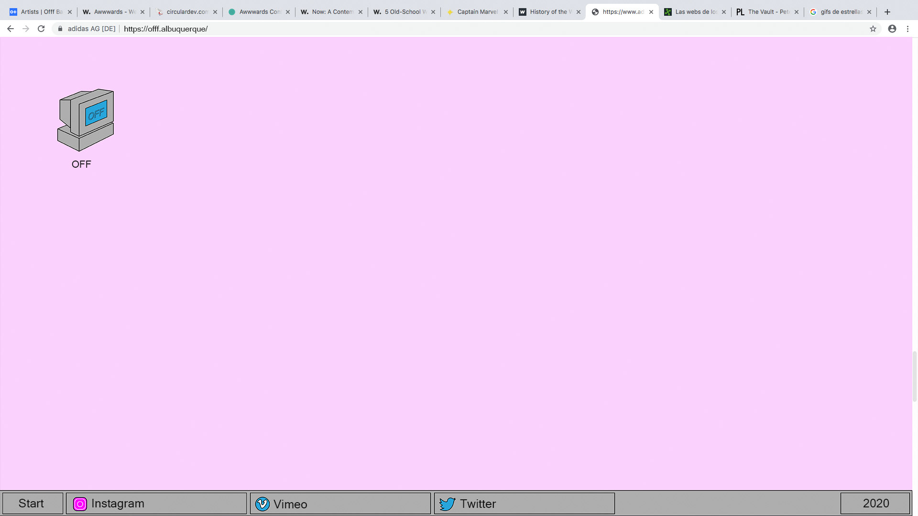Switch to The Vault tab
This screenshot has height=516, width=918.
pos(767,12)
